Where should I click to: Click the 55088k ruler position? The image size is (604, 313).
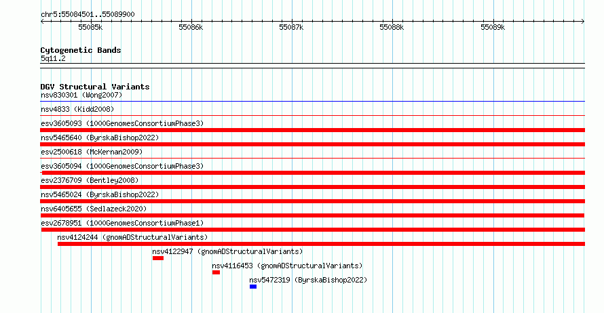(x=392, y=27)
